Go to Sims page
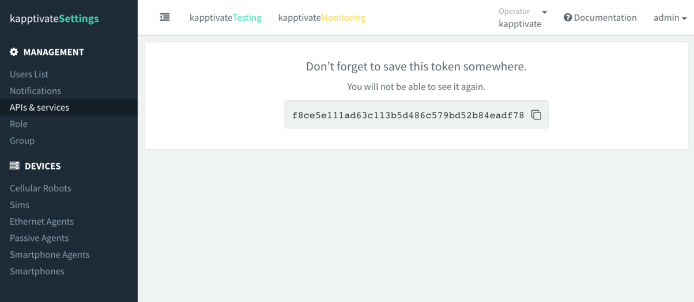Viewport: 694px width, 302px height. [20, 205]
